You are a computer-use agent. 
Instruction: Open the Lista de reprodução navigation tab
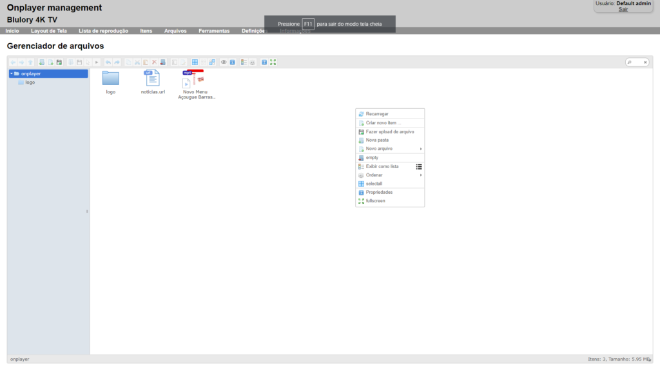[103, 31]
